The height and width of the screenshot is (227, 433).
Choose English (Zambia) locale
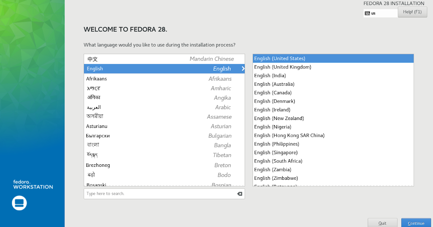(333, 170)
